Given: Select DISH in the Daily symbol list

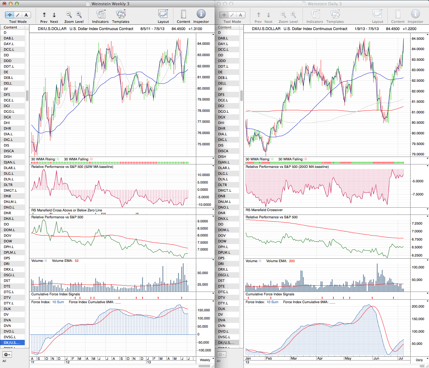Looking at the screenshot, I should click(222, 157).
